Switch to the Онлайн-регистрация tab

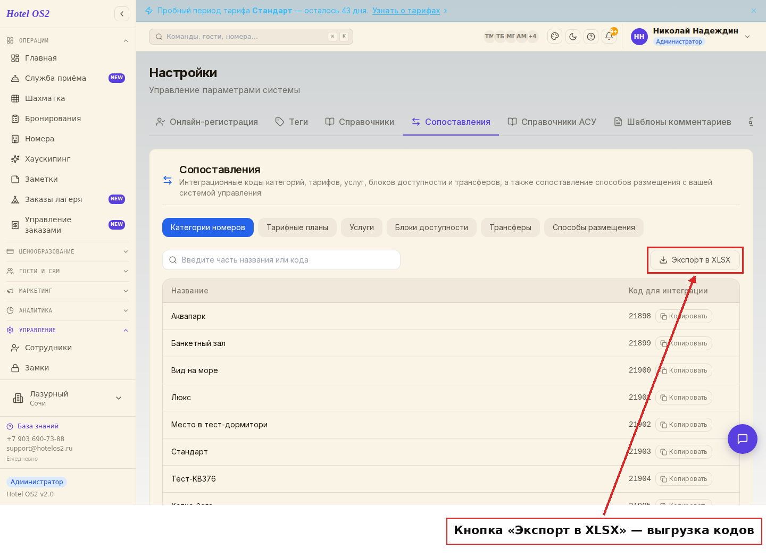[x=206, y=122]
